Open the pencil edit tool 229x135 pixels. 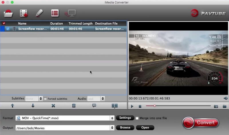[x=39, y=13]
